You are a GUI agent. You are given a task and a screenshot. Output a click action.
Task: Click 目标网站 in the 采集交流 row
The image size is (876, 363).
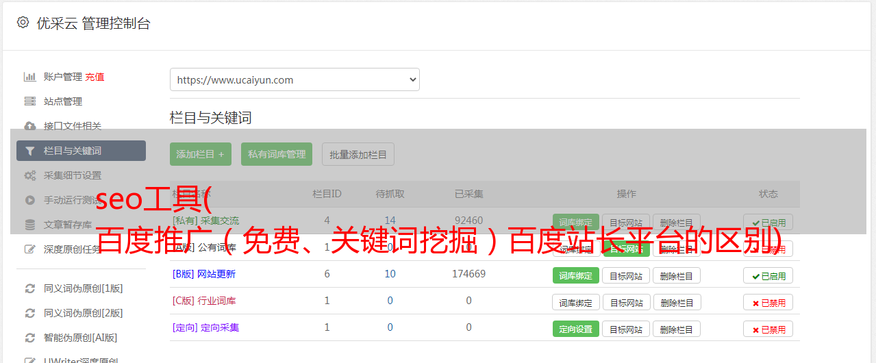pos(627,223)
